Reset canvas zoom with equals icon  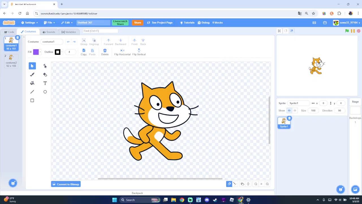click(x=261, y=184)
